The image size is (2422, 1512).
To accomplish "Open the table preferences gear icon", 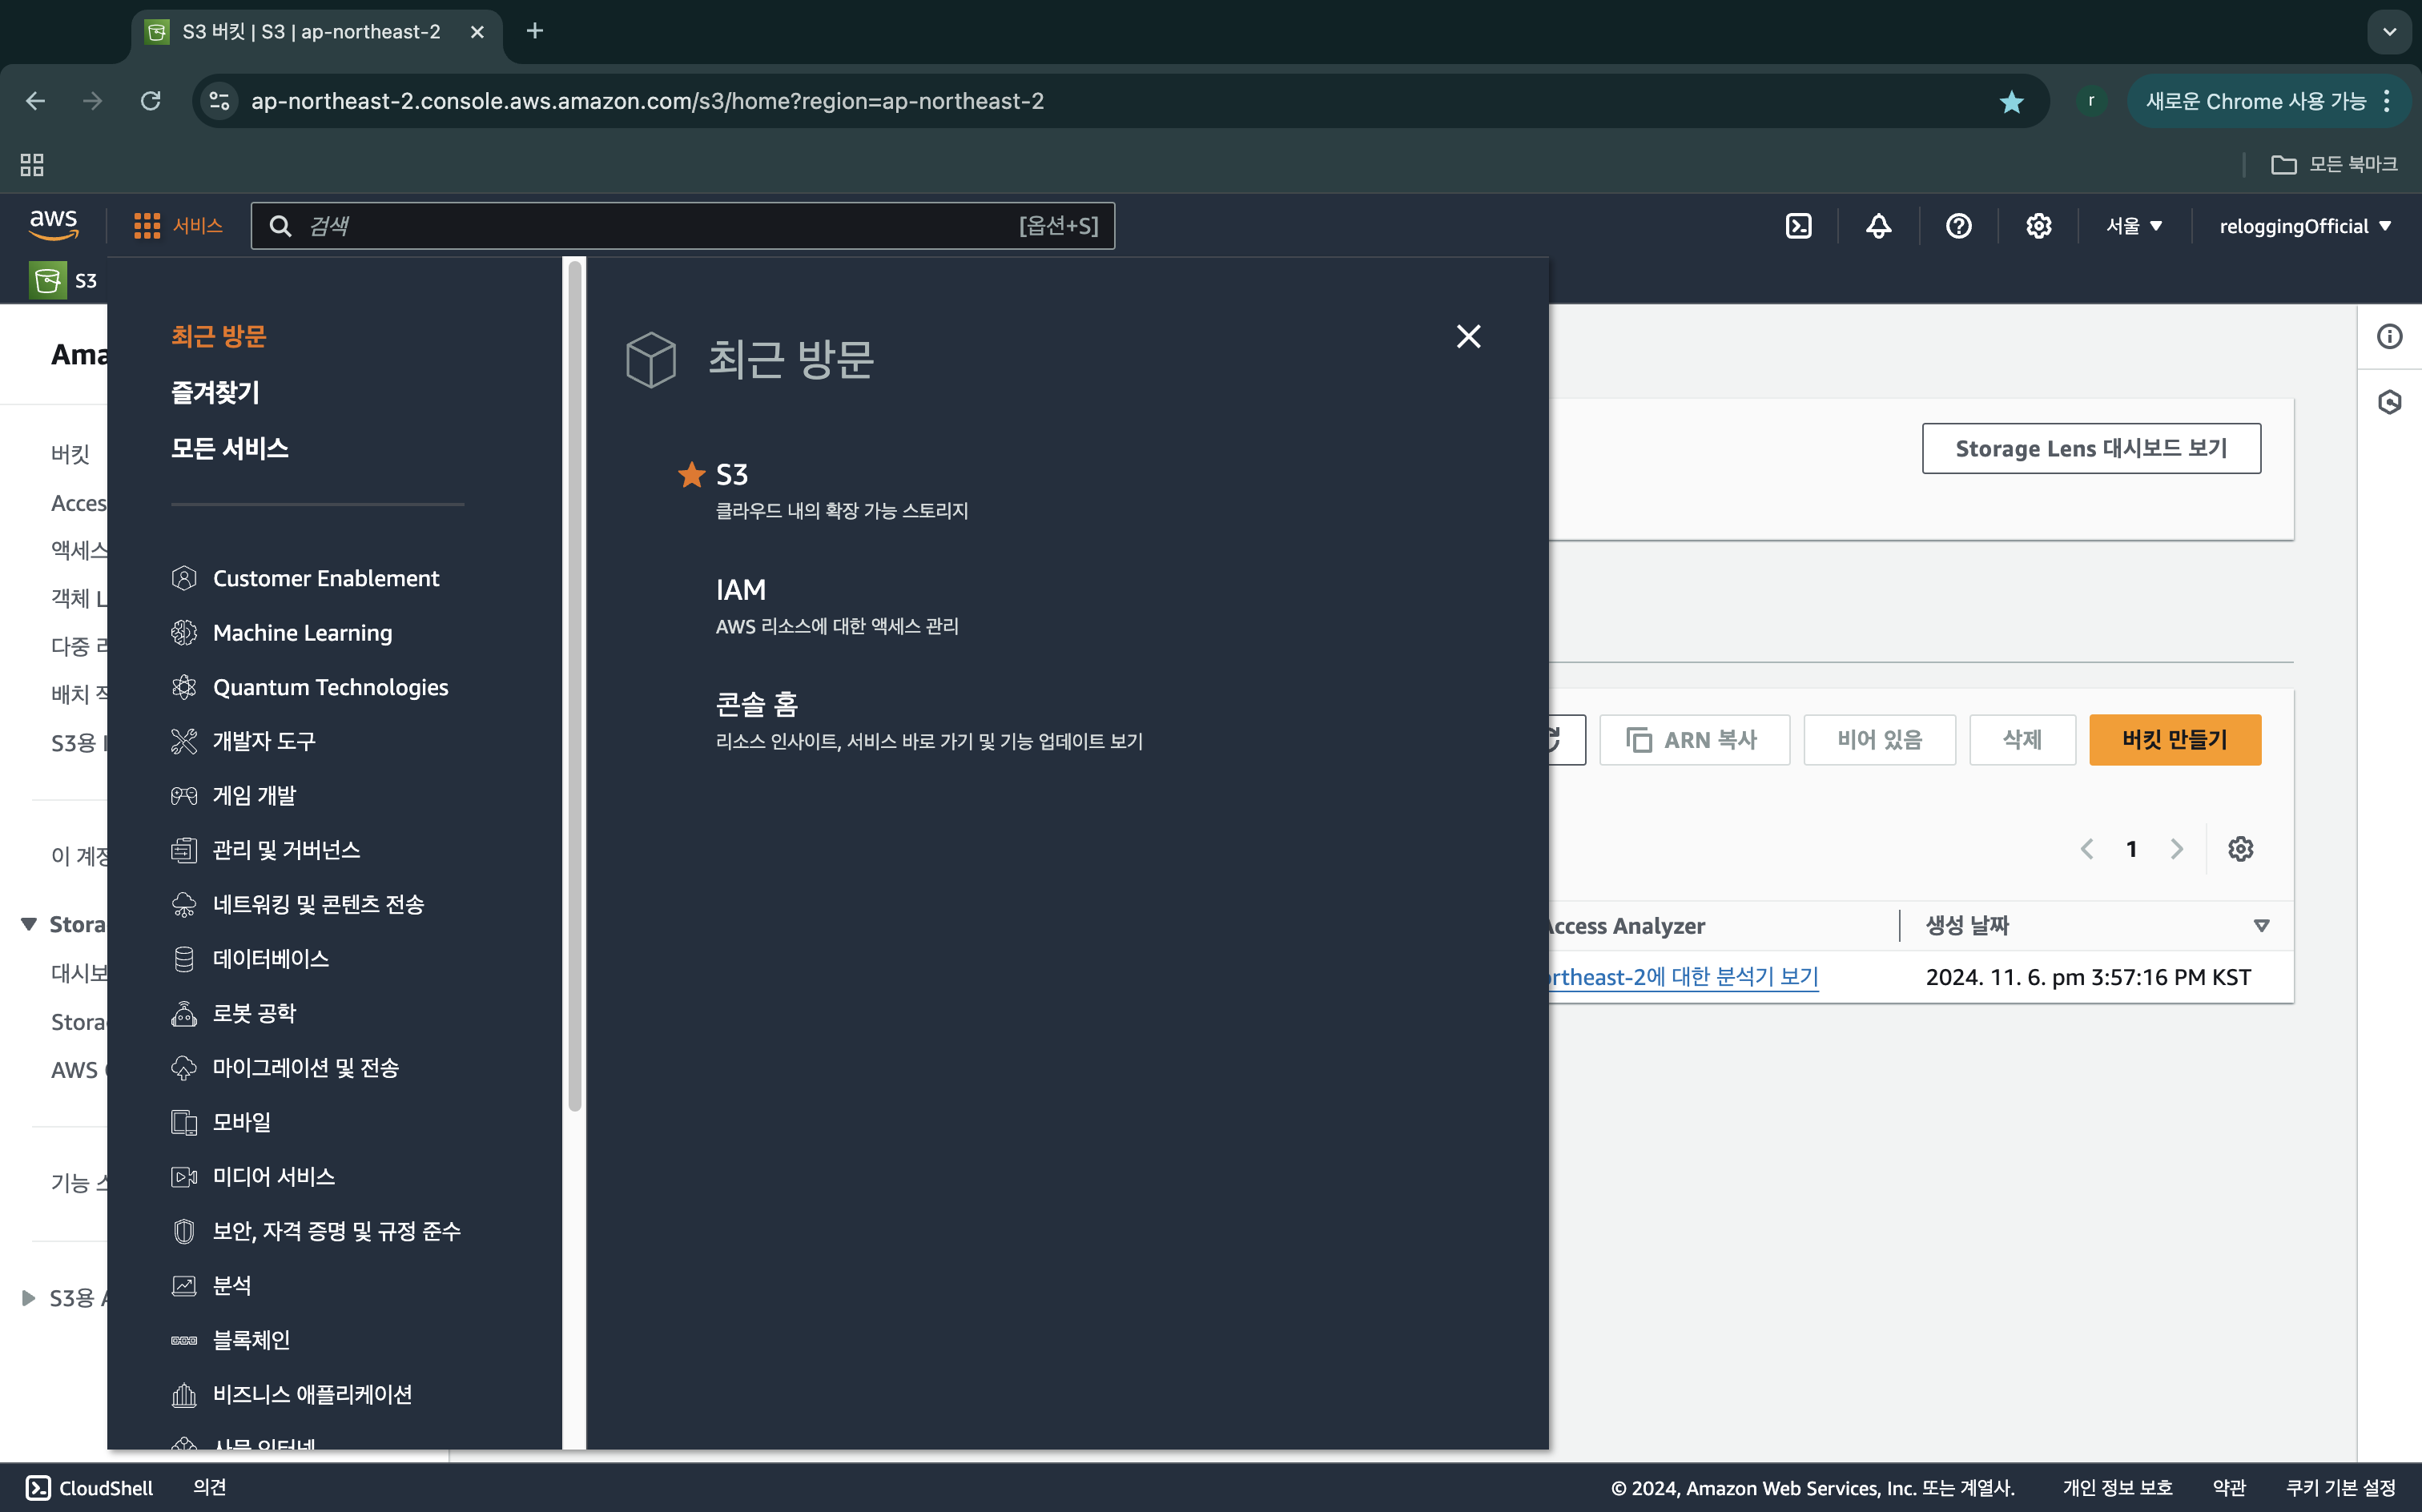I will (x=2240, y=849).
